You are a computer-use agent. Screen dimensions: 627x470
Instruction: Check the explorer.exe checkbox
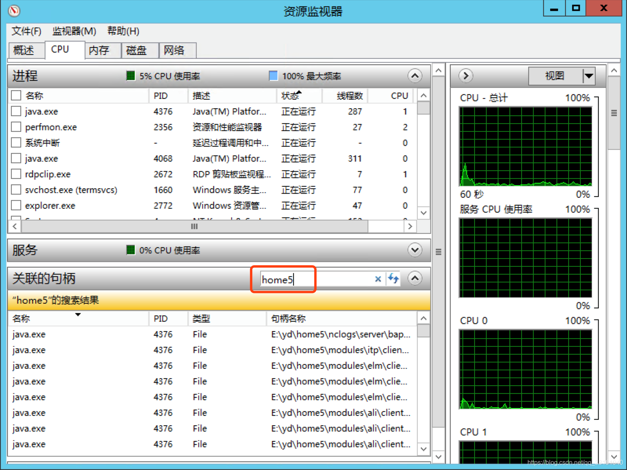[x=16, y=205]
